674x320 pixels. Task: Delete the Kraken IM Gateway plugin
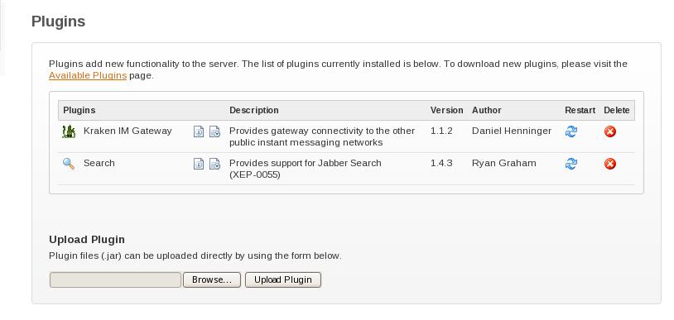(610, 131)
